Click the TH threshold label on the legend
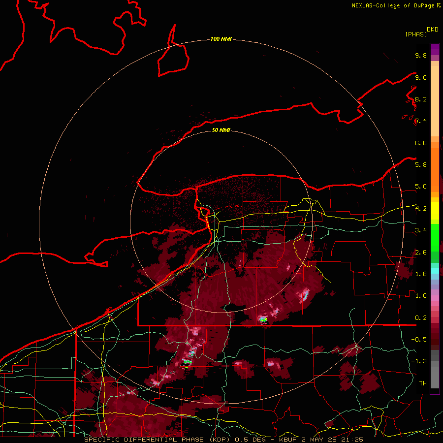 pos(423,383)
